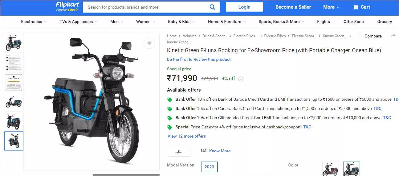Viewport: 399px width, 176px height.
Task: Add bike to wishlist with heart icon
Action: 149,43
